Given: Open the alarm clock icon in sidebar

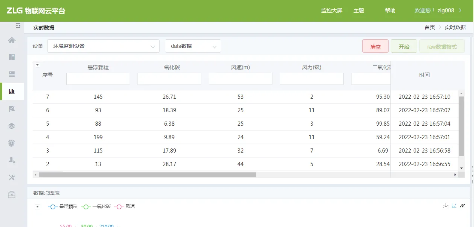Looking at the screenshot, I should click(12, 143).
